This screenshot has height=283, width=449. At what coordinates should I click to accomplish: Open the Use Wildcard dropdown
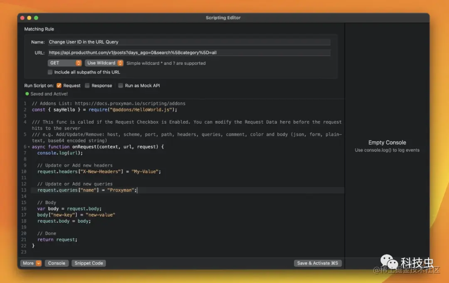pyautogui.click(x=104, y=63)
